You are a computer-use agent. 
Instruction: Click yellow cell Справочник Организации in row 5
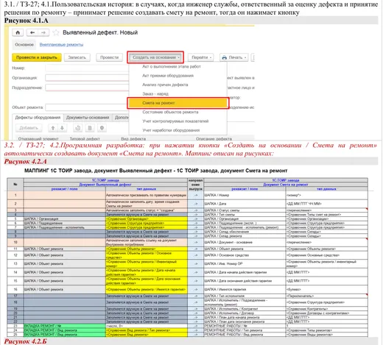(x=147, y=218)
